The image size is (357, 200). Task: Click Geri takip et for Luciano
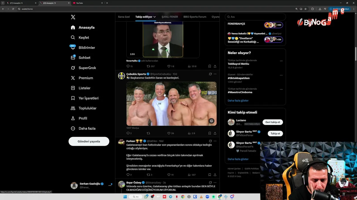click(272, 122)
